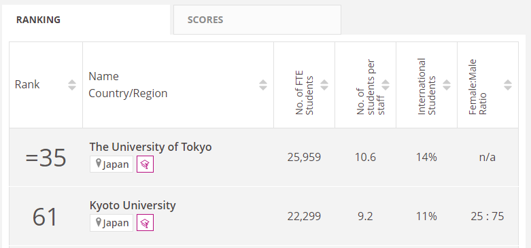Select the RANKING tab

click(86, 20)
